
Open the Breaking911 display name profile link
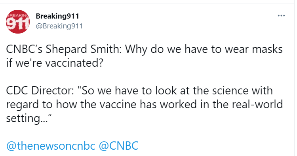coord(57,16)
